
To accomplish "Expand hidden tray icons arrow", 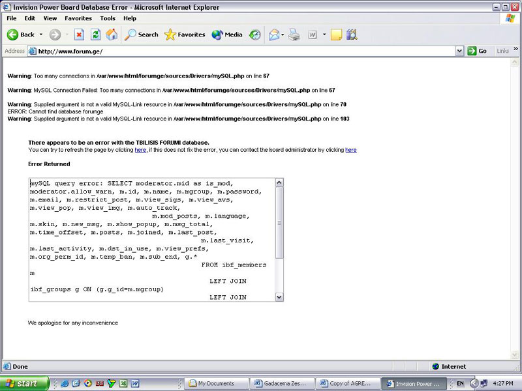I will [474, 383].
